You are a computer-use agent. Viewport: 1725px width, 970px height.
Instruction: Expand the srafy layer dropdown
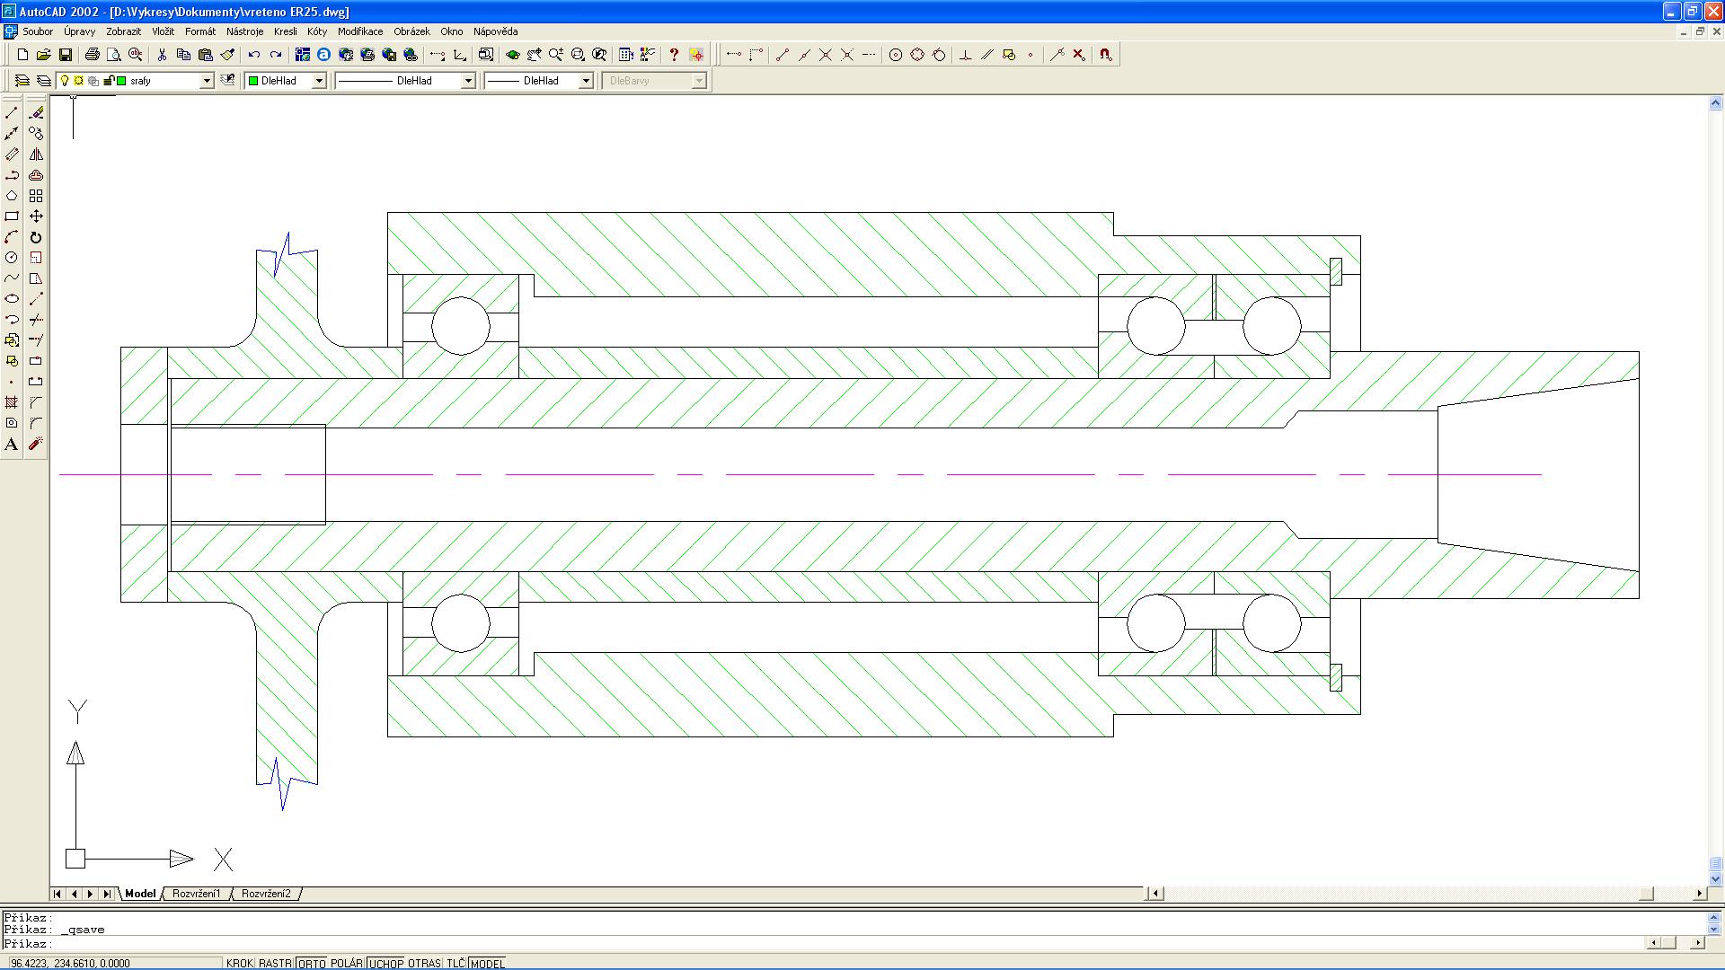point(206,81)
